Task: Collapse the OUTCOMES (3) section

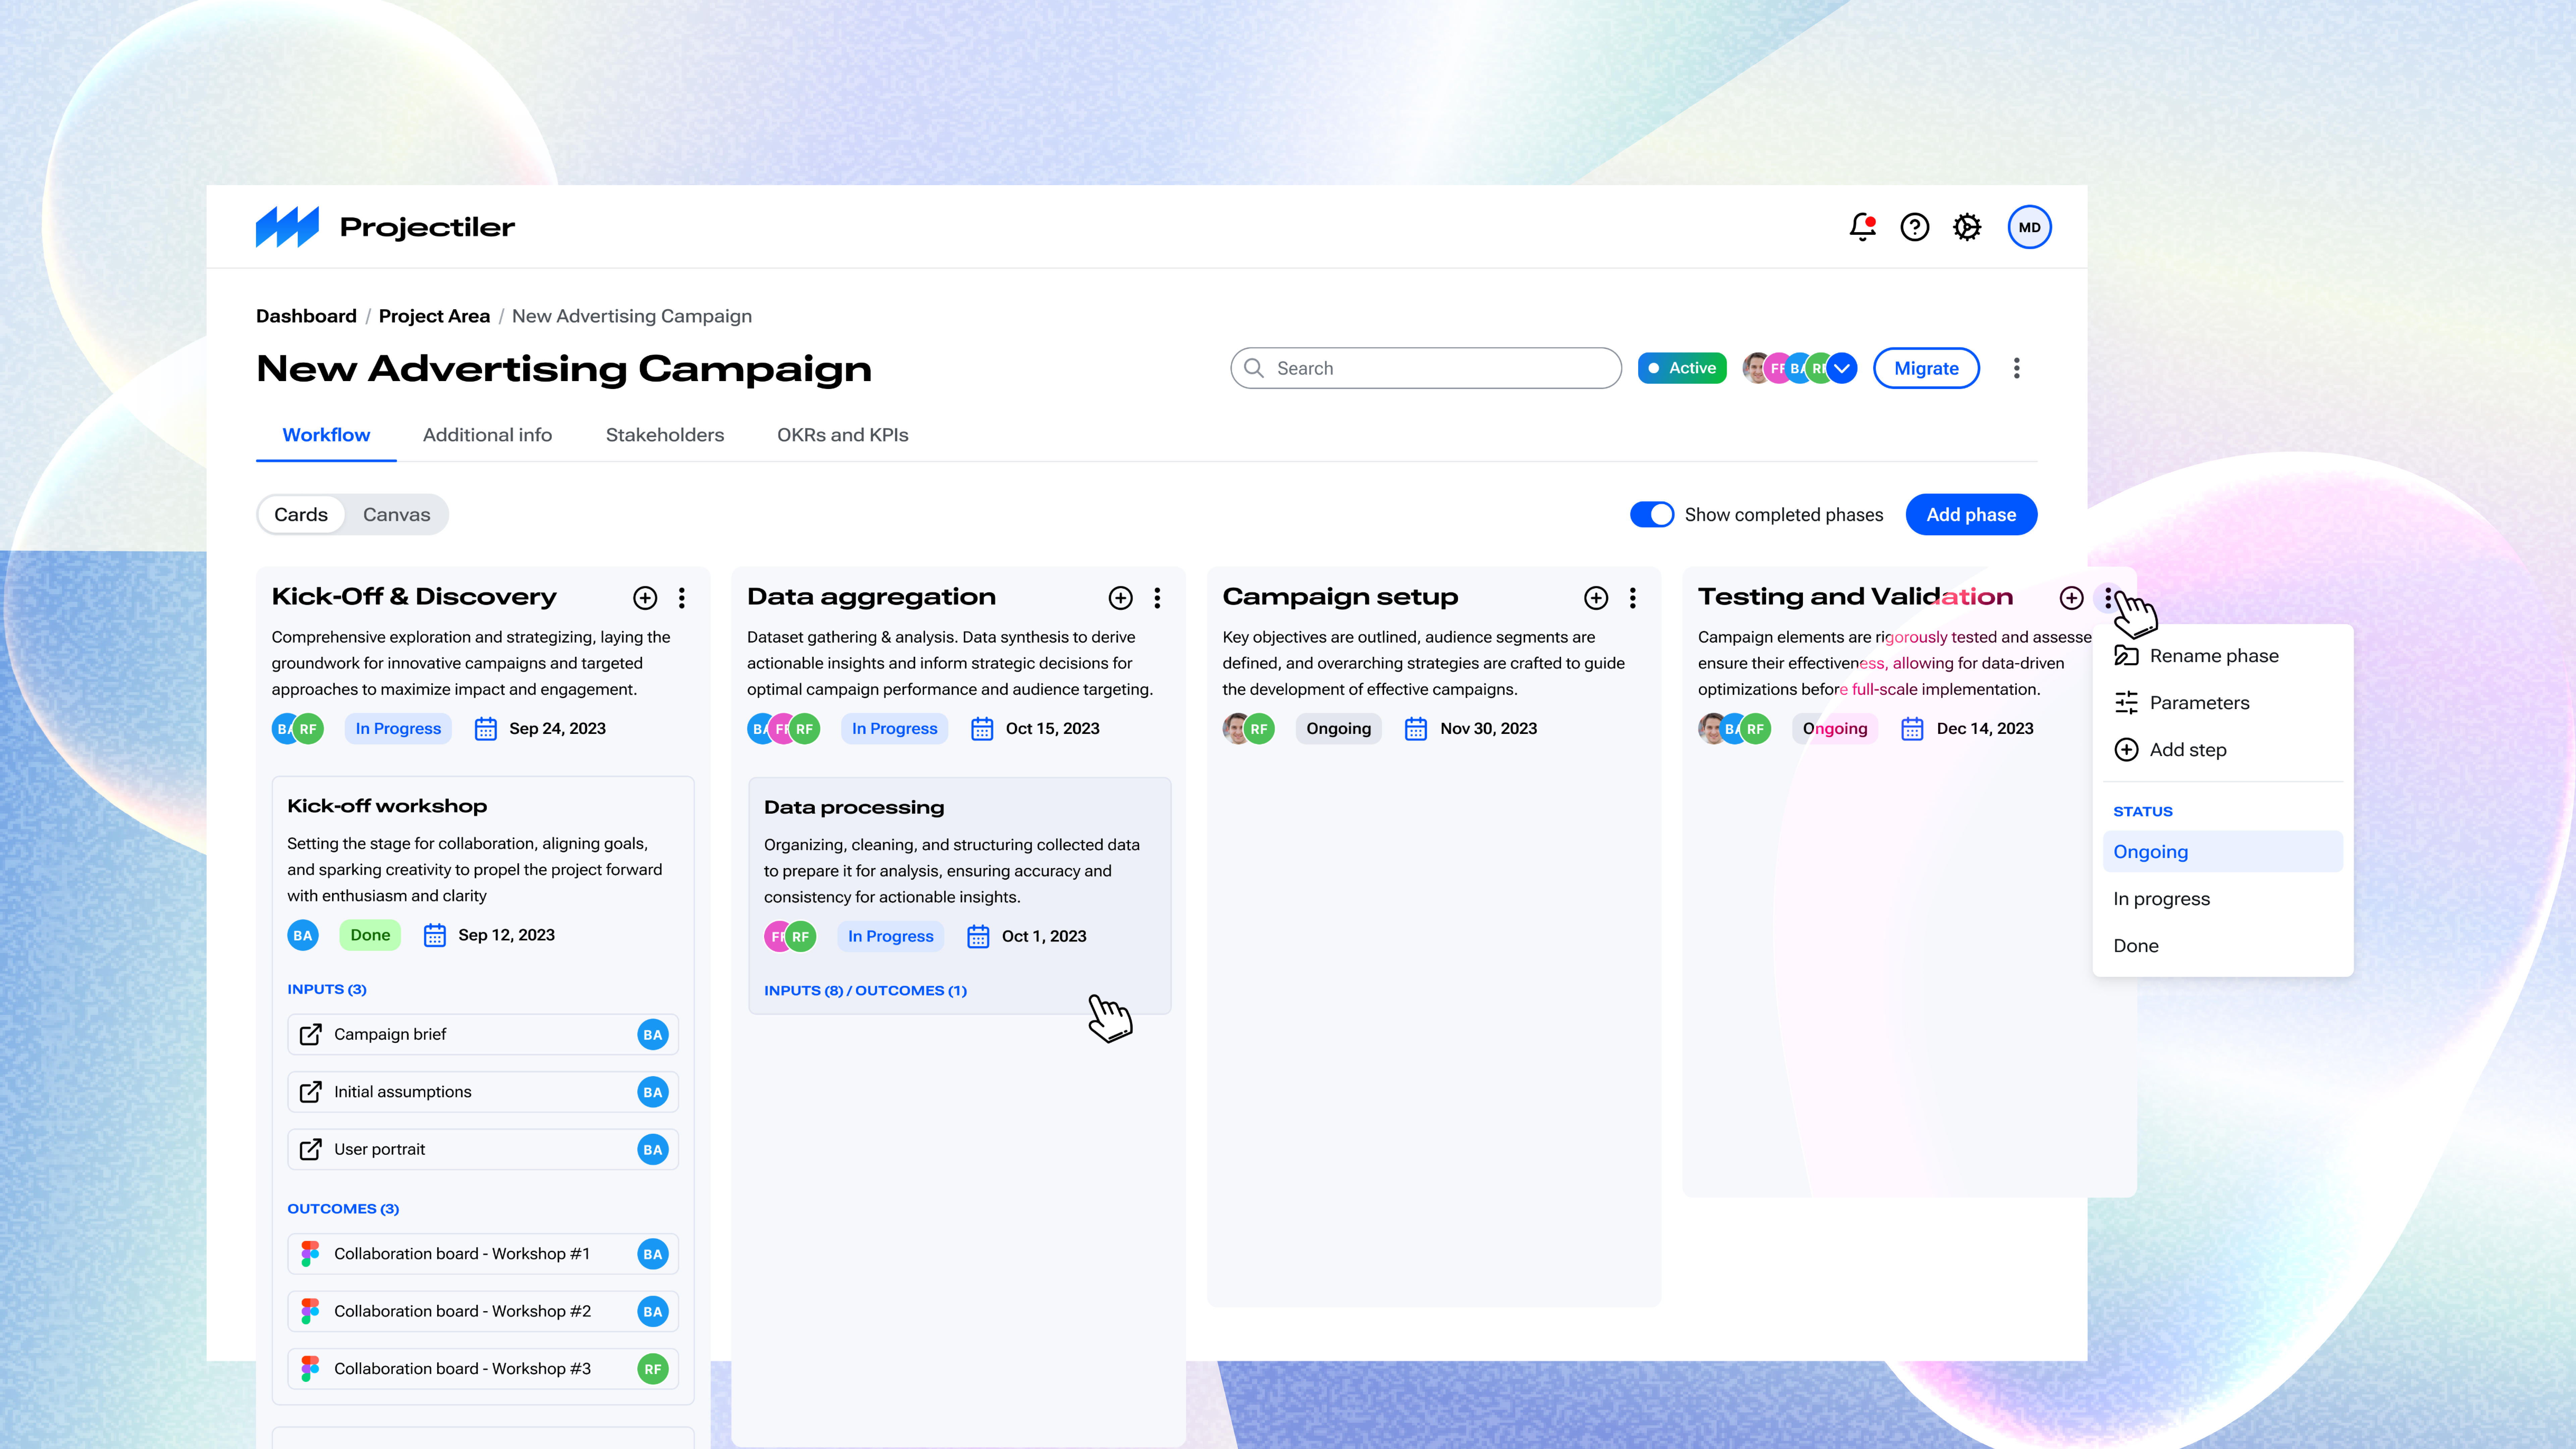Action: pyautogui.click(x=343, y=1209)
